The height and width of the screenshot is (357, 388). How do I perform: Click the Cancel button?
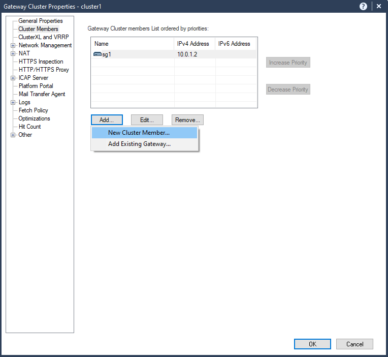pos(354,344)
